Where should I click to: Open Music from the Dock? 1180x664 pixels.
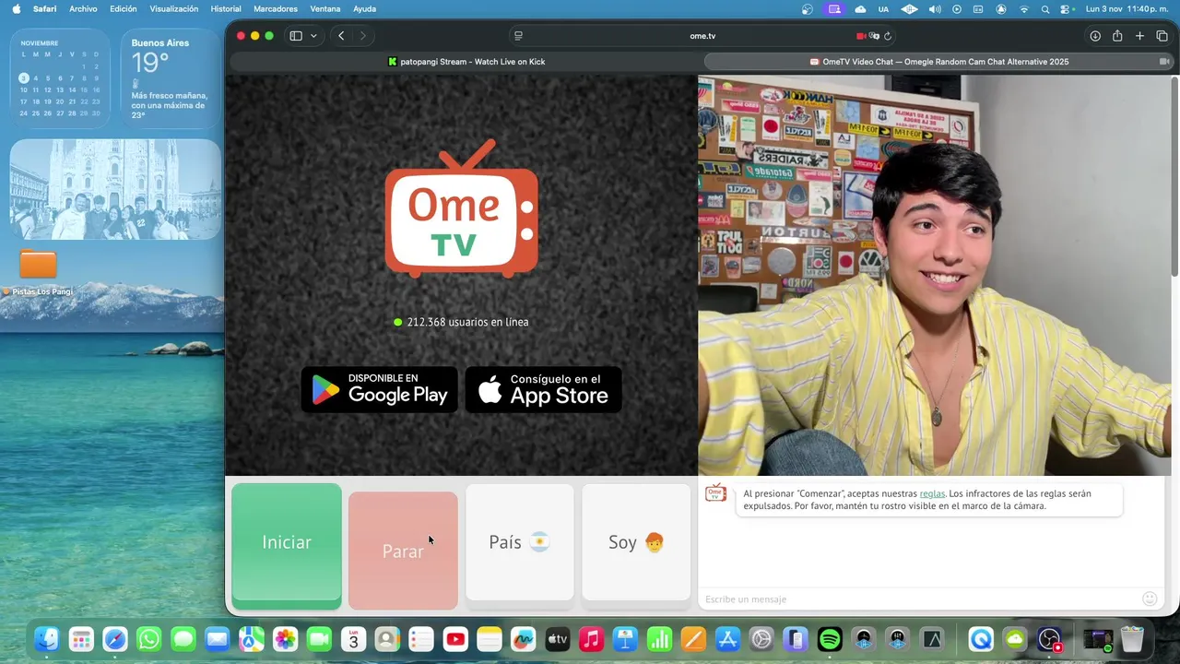point(592,639)
